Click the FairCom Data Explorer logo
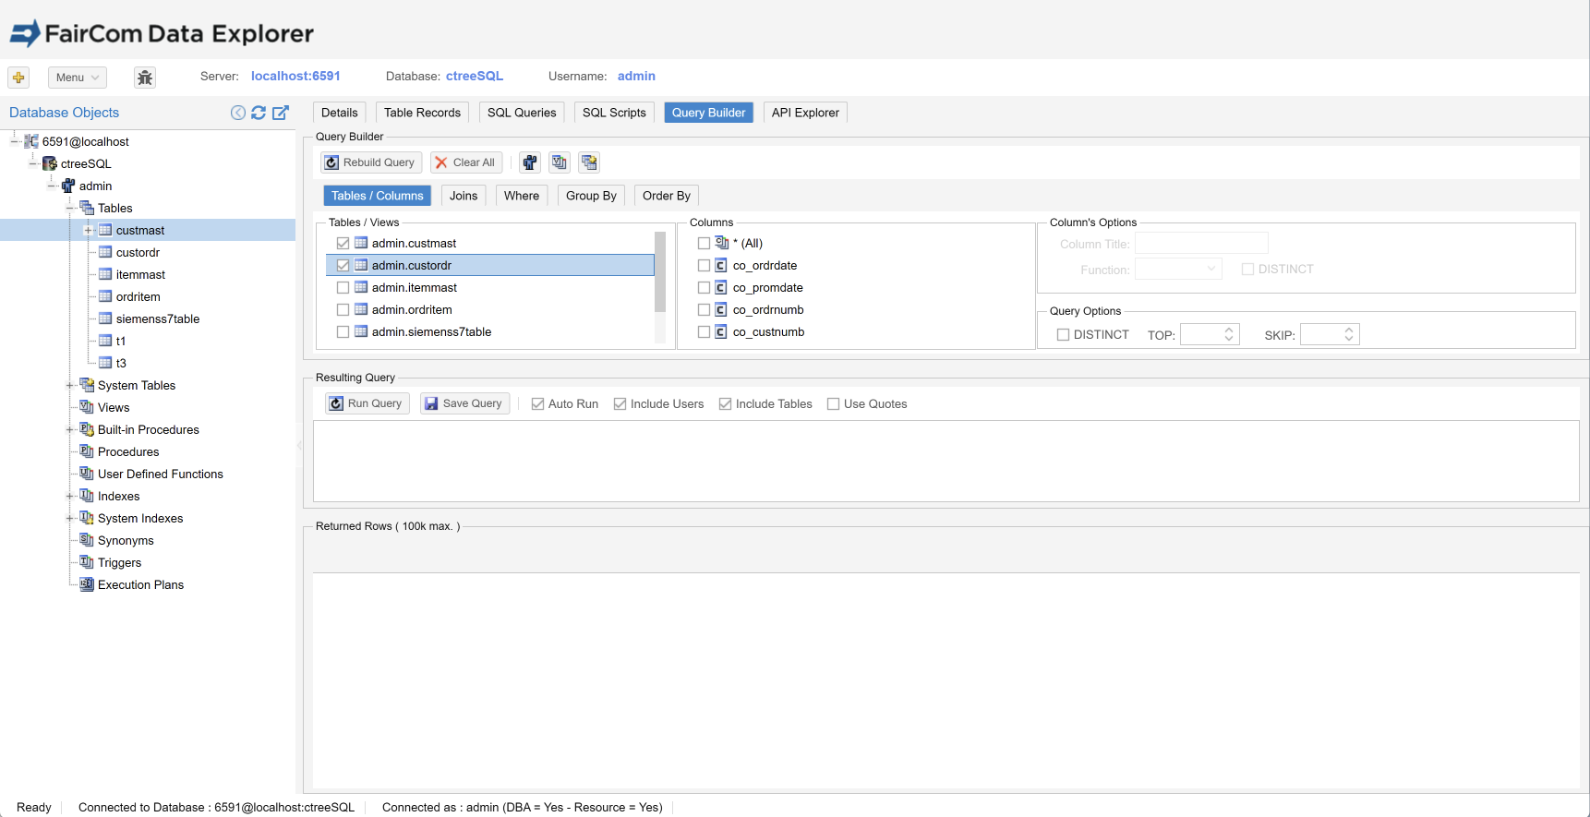This screenshot has width=1590, height=817. click(x=162, y=33)
